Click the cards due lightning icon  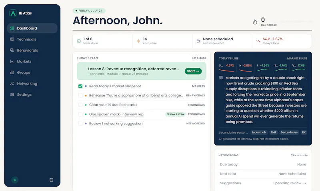coord(138,41)
